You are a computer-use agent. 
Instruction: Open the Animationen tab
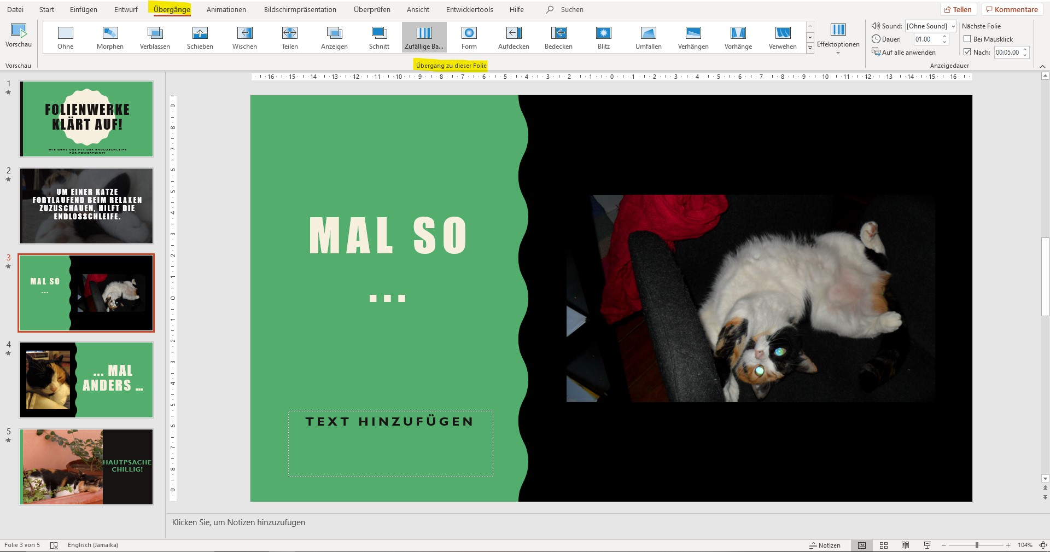pos(226,9)
